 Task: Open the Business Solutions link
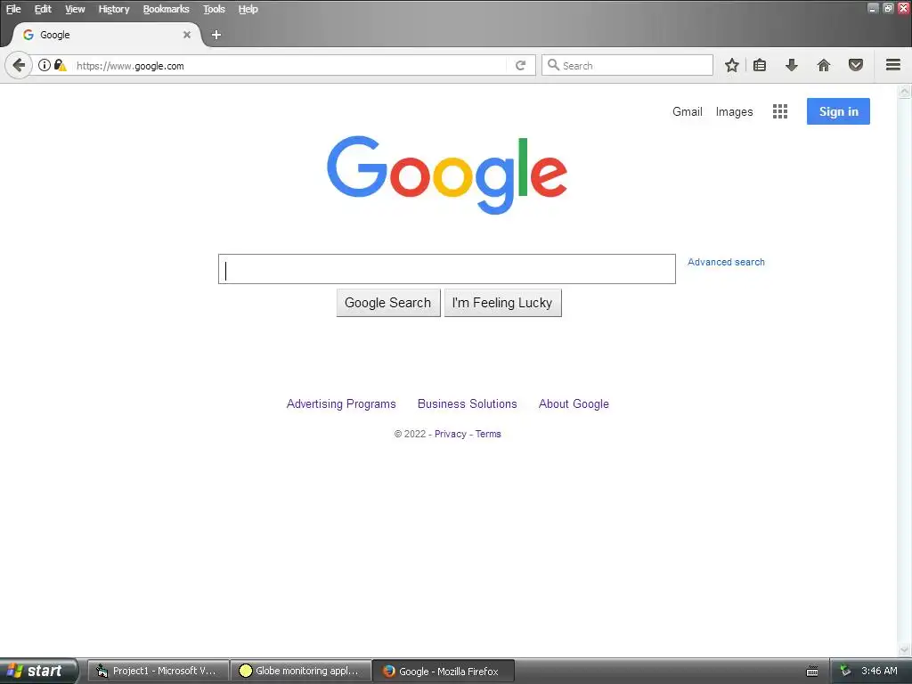(x=467, y=403)
